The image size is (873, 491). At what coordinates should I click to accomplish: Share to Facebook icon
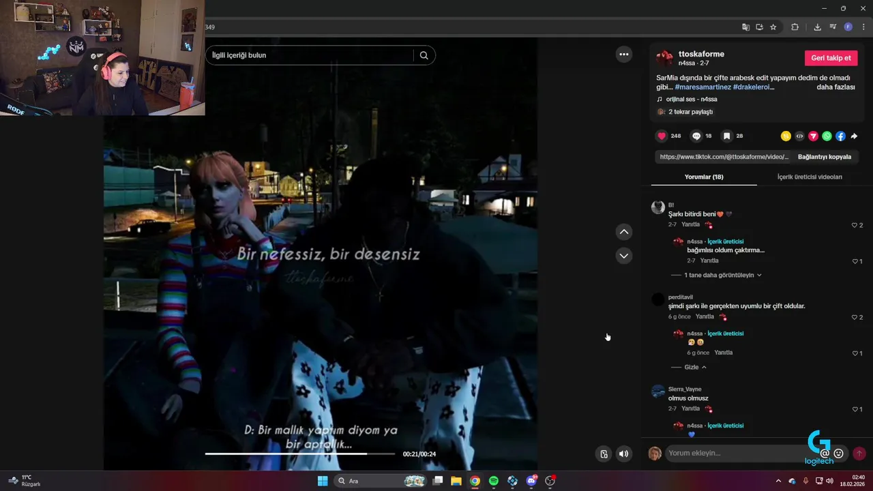pos(840,136)
